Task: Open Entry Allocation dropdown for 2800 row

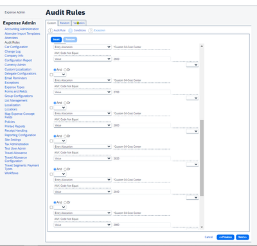Action: (82, 113)
